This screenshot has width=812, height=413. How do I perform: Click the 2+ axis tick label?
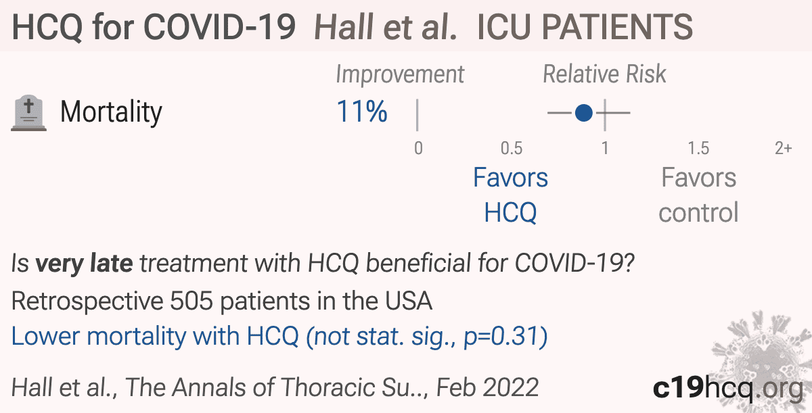tap(784, 148)
